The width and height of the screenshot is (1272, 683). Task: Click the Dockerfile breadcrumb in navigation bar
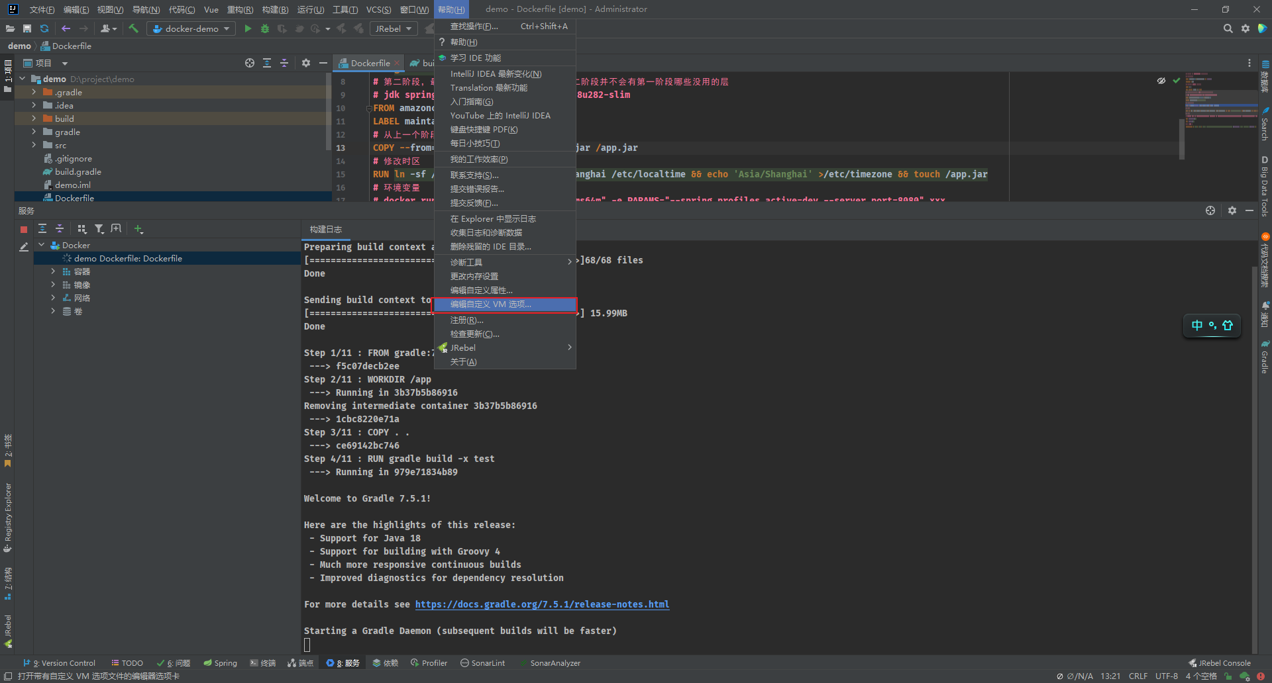click(66, 46)
